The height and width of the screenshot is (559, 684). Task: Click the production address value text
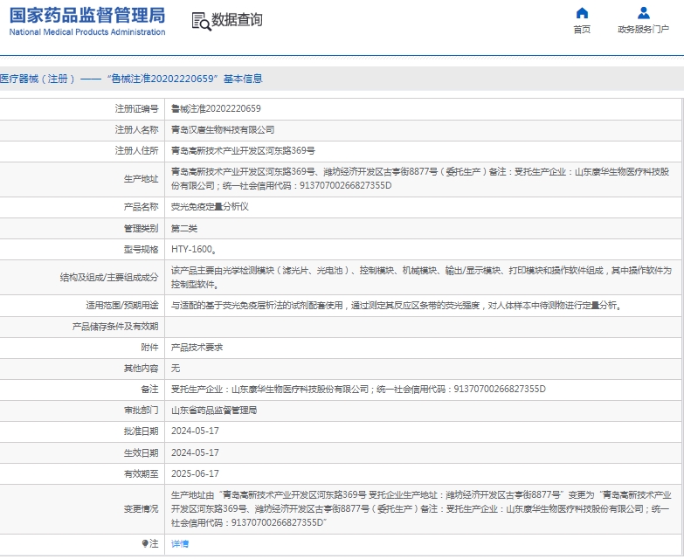pos(420,179)
